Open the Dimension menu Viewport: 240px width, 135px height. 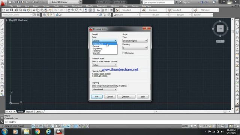click(x=76, y=6)
